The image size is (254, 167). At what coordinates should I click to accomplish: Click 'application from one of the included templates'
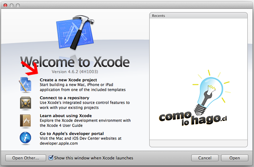point(83,90)
